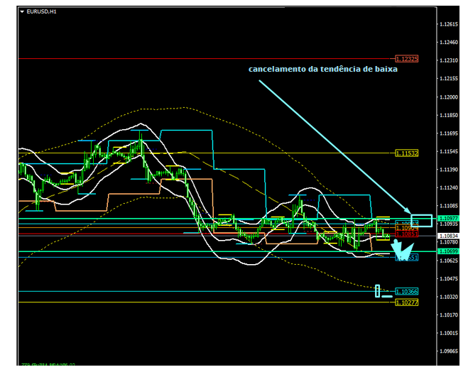The image size is (468, 372).
Task: Click the 1.09865 tick on price axis
Action: (x=448, y=351)
